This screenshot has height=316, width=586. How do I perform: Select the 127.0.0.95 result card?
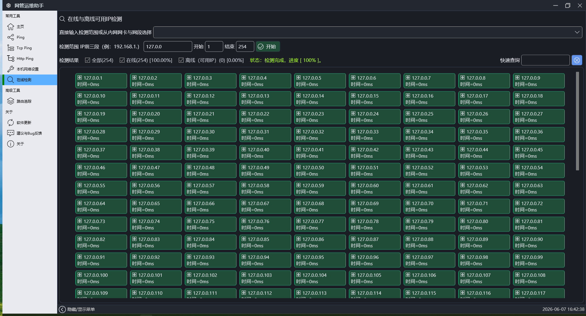pyautogui.click(x=320, y=260)
